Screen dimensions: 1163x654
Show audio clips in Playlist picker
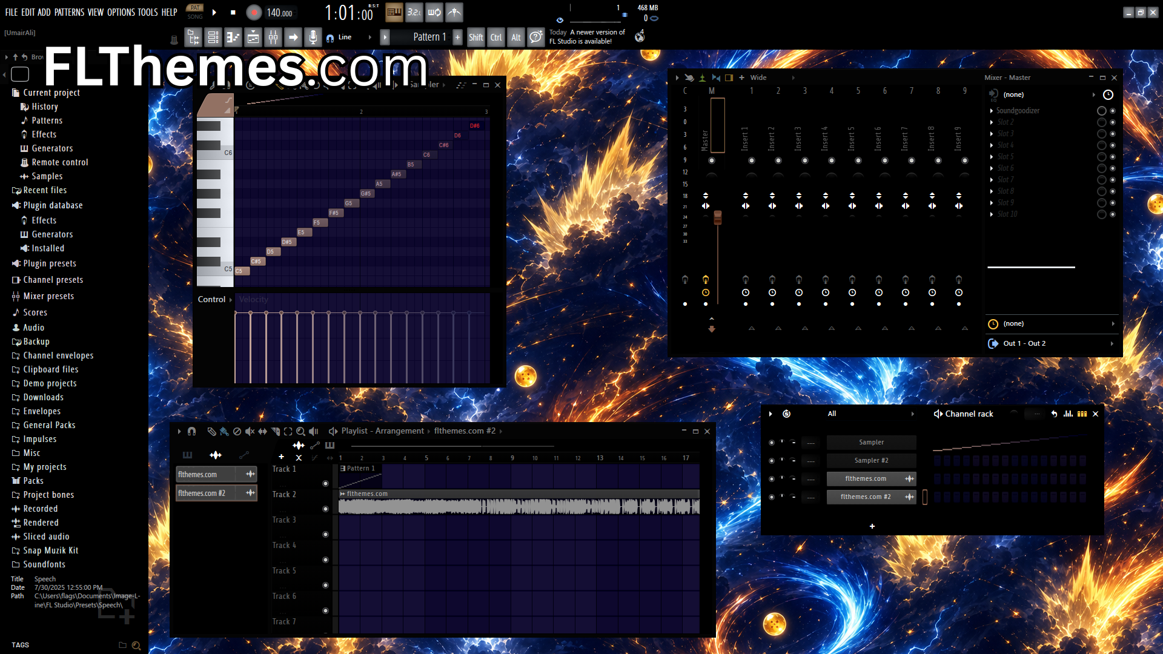point(216,455)
